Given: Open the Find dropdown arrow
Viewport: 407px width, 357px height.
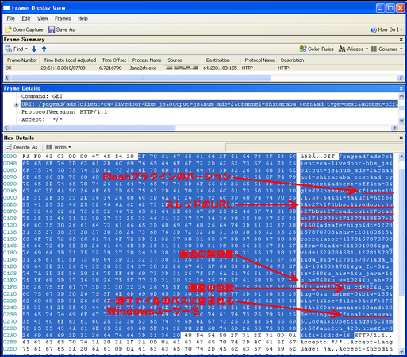Looking at the screenshot, I should point(26,49).
